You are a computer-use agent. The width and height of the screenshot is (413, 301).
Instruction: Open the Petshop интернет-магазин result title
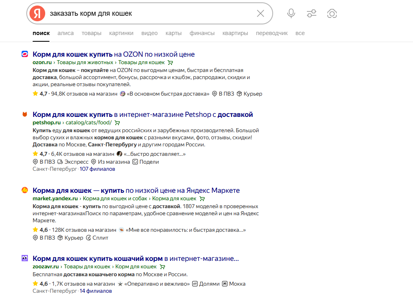pos(143,114)
